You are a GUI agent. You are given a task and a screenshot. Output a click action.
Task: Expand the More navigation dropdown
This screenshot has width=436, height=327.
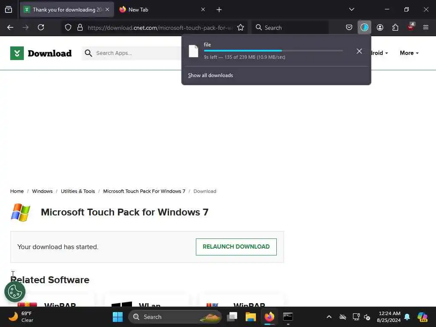[409, 53]
